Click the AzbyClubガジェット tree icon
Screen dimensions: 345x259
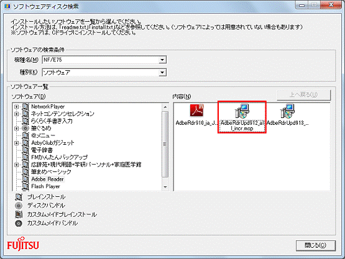tap(25, 143)
